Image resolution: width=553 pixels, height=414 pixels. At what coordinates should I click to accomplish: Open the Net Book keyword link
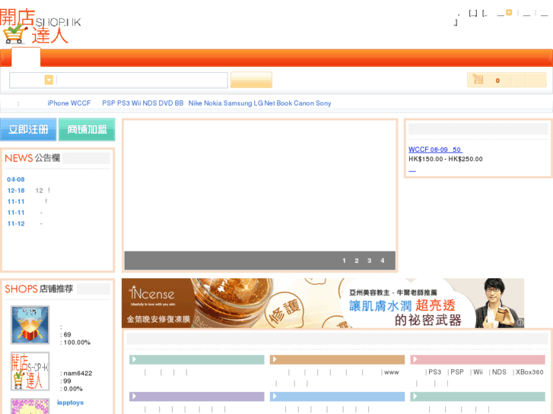278,103
